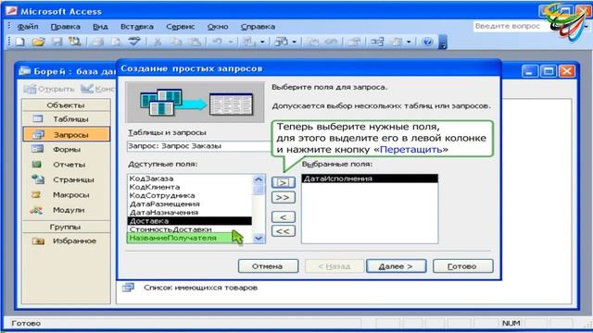Open the Вид menu
The height and width of the screenshot is (333, 593).
(100, 27)
